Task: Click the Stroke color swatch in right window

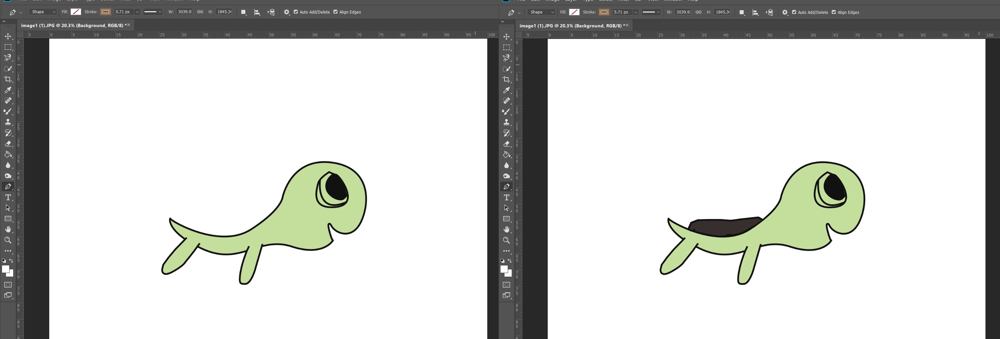Action: point(604,13)
